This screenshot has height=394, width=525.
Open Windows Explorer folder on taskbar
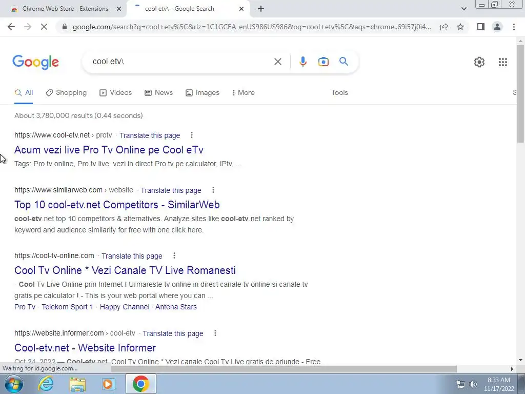77,384
